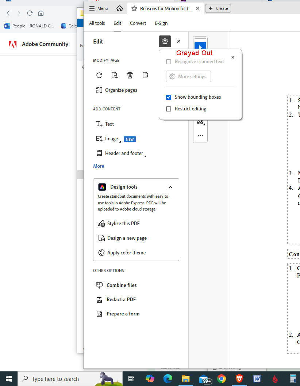This screenshot has width=300, height=386.
Task: Open Stylize this PDF
Action: point(123,223)
